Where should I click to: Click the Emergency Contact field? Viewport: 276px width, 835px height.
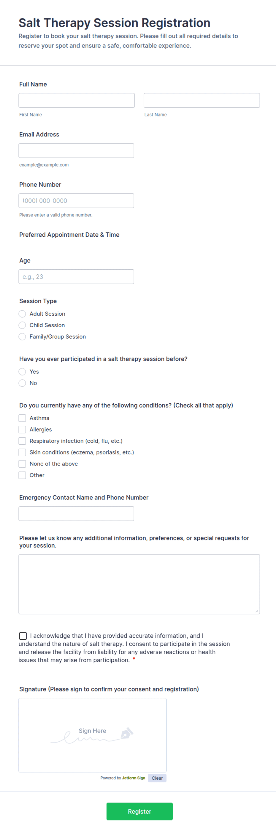tap(76, 513)
